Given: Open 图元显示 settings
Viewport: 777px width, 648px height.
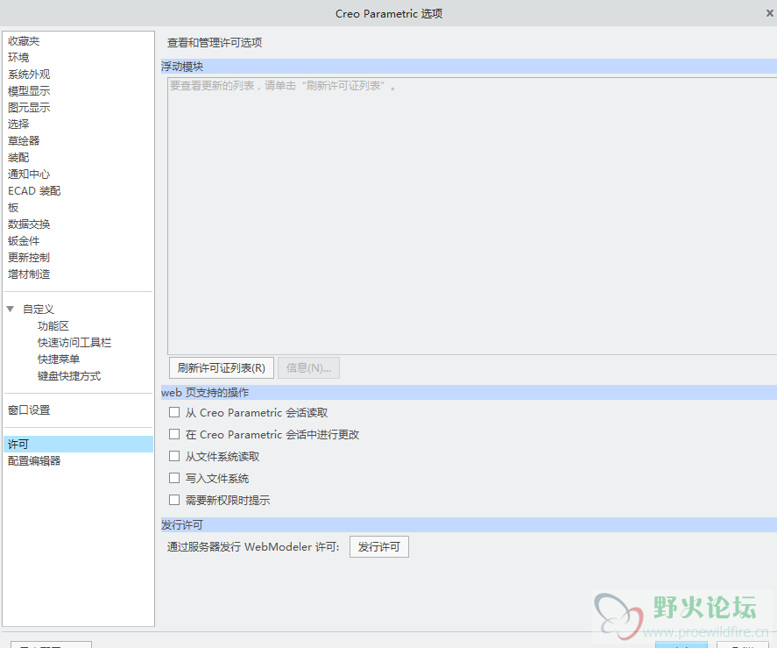Looking at the screenshot, I should [29, 108].
